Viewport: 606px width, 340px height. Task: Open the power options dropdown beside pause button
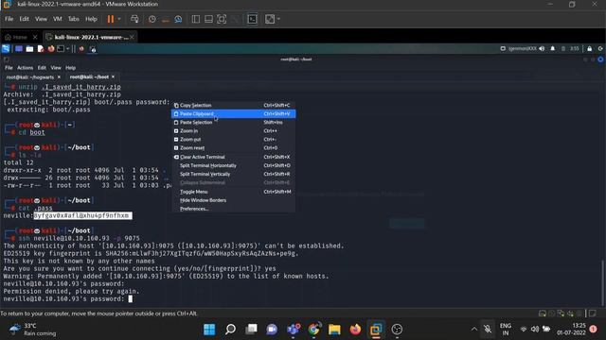119,19
